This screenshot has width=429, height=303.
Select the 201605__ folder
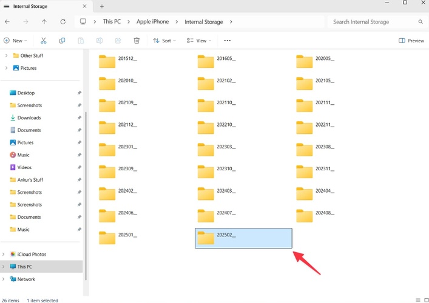coord(217,61)
